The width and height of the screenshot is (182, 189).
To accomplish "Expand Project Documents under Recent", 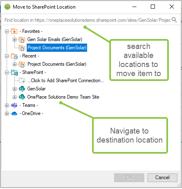I will (14, 64).
